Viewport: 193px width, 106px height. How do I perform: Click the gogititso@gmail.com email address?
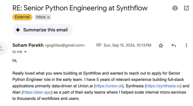point(65,45)
